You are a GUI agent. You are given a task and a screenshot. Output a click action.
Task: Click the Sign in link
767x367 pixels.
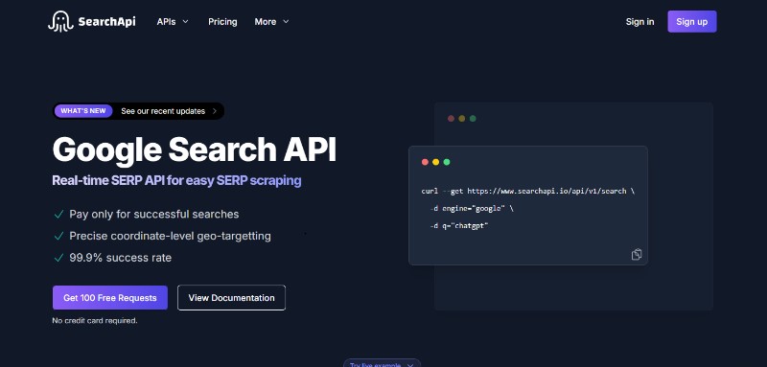tap(639, 21)
